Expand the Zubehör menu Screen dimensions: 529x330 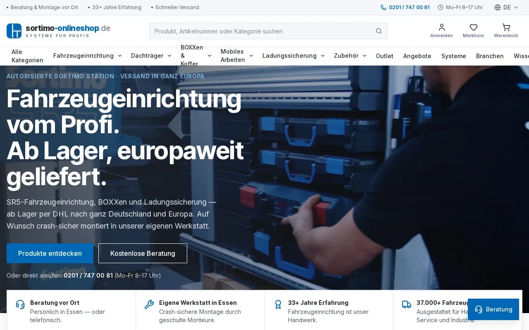tap(350, 56)
